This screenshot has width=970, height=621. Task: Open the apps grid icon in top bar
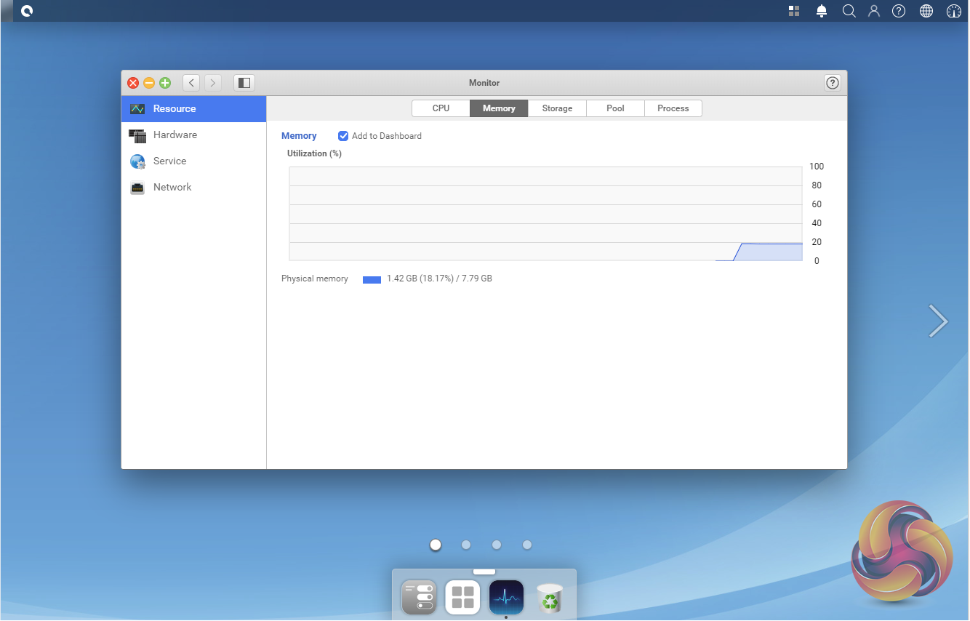[x=794, y=11]
